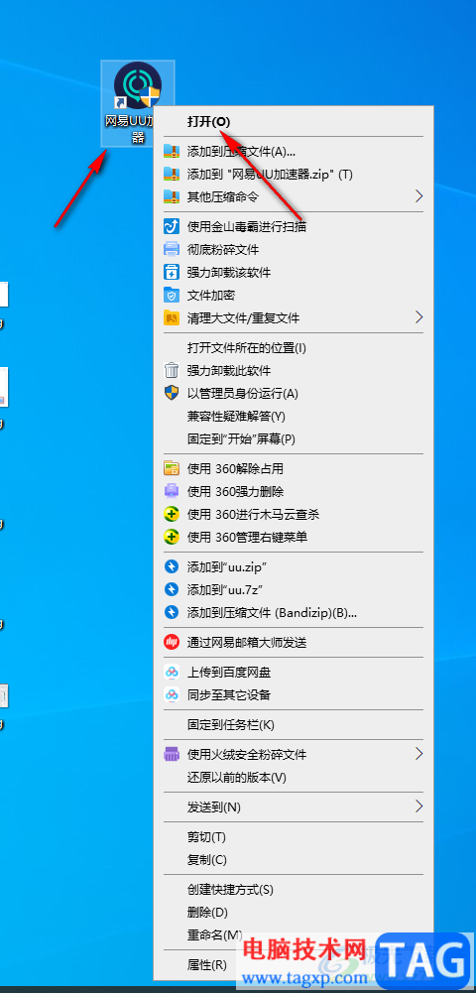Image resolution: width=476 pixels, height=993 pixels.
Task: Click the Bandizip icon beside 添加到压缩文件 (Bandizip)
Action: point(172,612)
